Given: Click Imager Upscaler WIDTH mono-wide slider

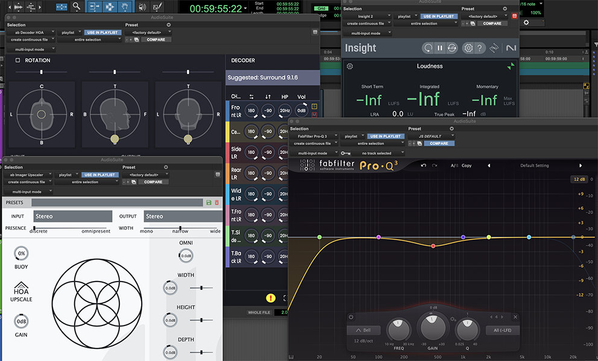Looking at the screenshot, I should pos(180,228).
